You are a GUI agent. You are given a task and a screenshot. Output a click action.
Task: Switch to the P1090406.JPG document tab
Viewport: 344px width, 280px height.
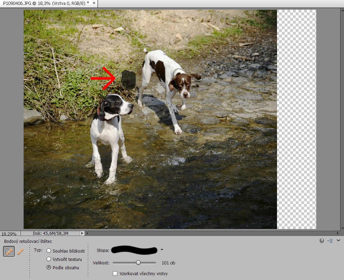pyautogui.click(x=45, y=3)
